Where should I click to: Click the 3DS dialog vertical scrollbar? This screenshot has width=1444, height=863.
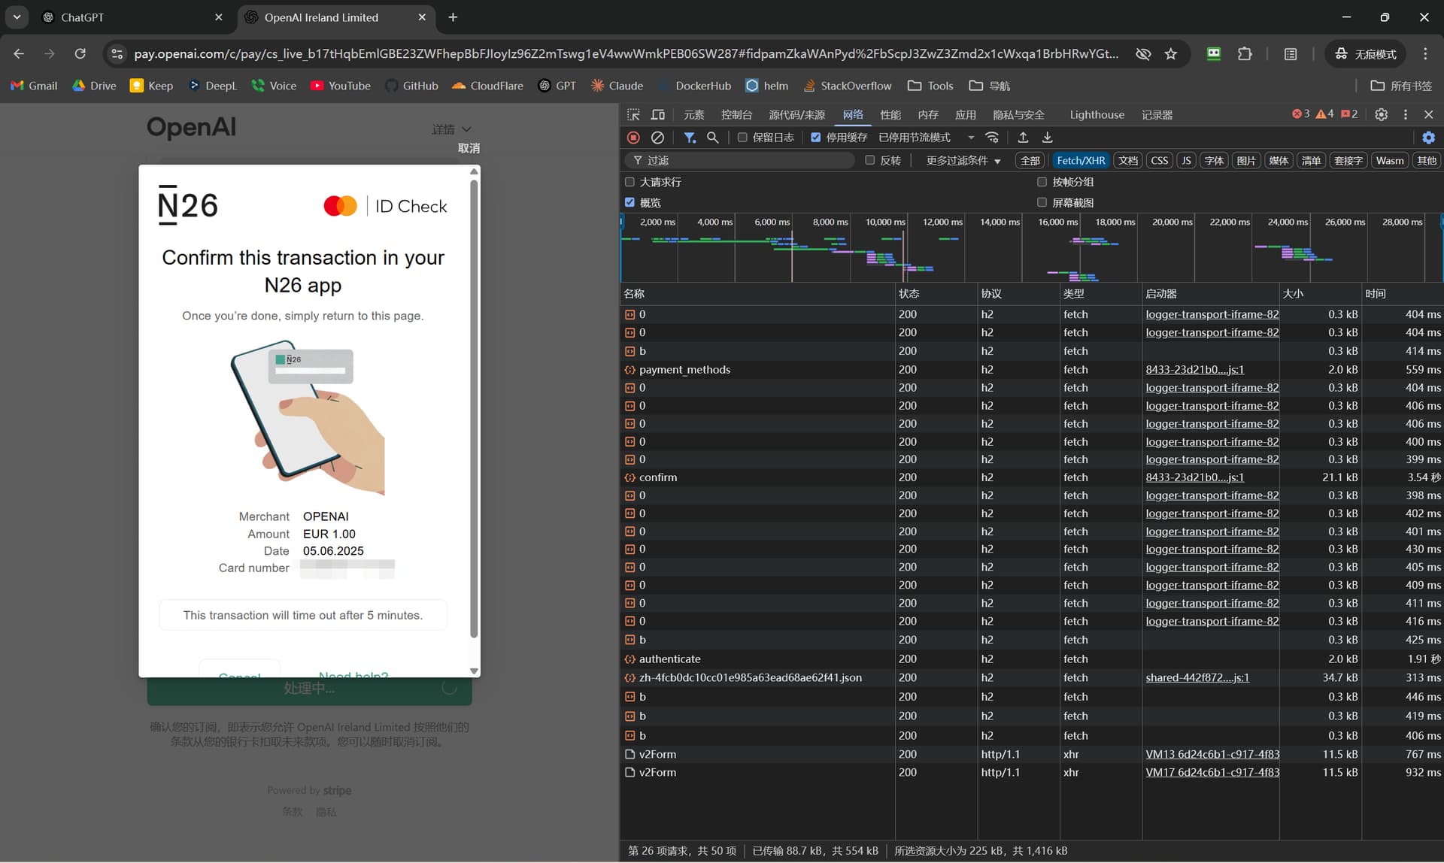tap(474, 410)
